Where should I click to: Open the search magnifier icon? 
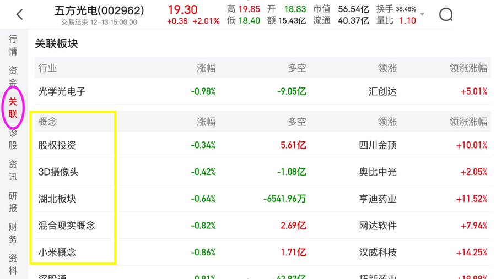[x=446, y=14]
